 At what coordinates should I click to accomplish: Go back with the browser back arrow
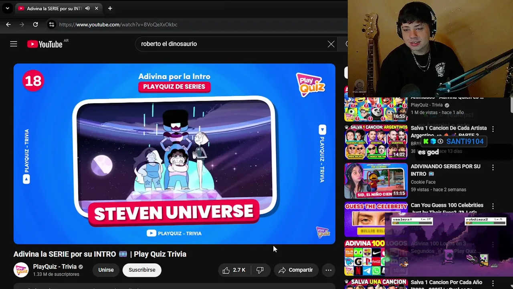[8, 24]
